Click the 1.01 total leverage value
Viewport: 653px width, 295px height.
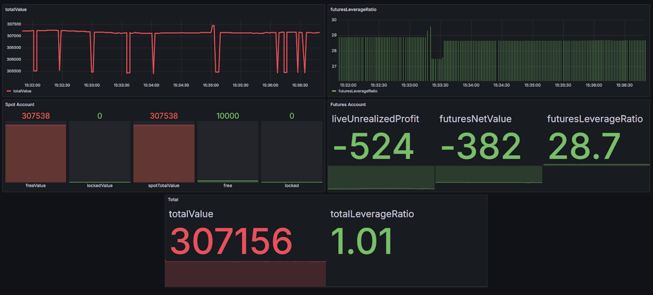pyautogui.click(x=362, y=241)
